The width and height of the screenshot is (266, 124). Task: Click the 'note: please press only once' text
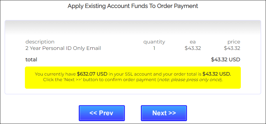pyautogui.click(x=189, y=80)
